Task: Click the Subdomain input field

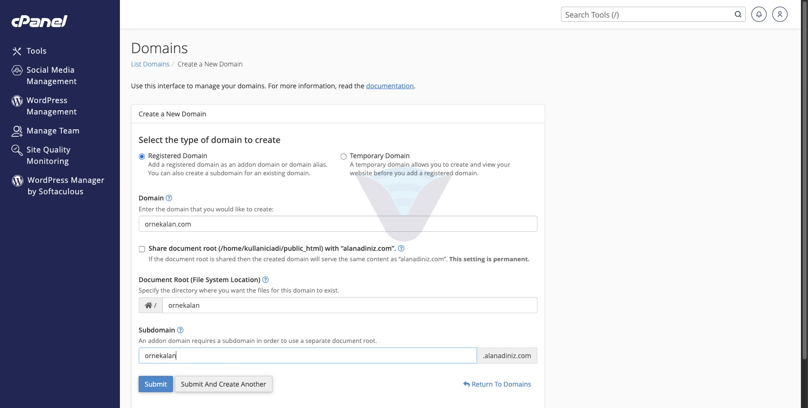Action: click(x=307, y=356)
